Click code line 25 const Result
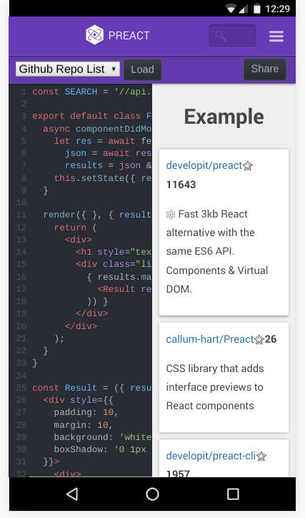The height and width of the screenshot is (518, 305). coord(91,388)
